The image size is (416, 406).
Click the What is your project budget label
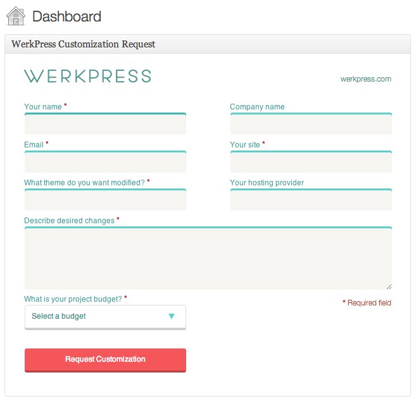[73, 299]
